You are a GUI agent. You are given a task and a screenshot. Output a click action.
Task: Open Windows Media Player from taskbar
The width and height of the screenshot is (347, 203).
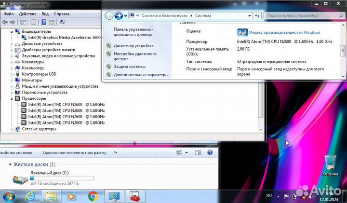pos(71,196)
